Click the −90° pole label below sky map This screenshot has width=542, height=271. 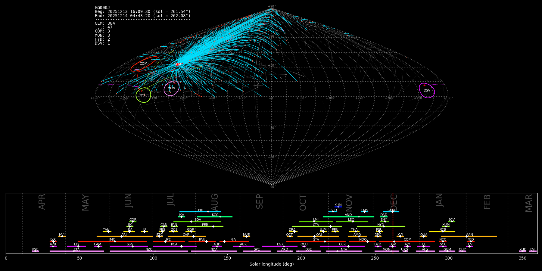(272, 187)
